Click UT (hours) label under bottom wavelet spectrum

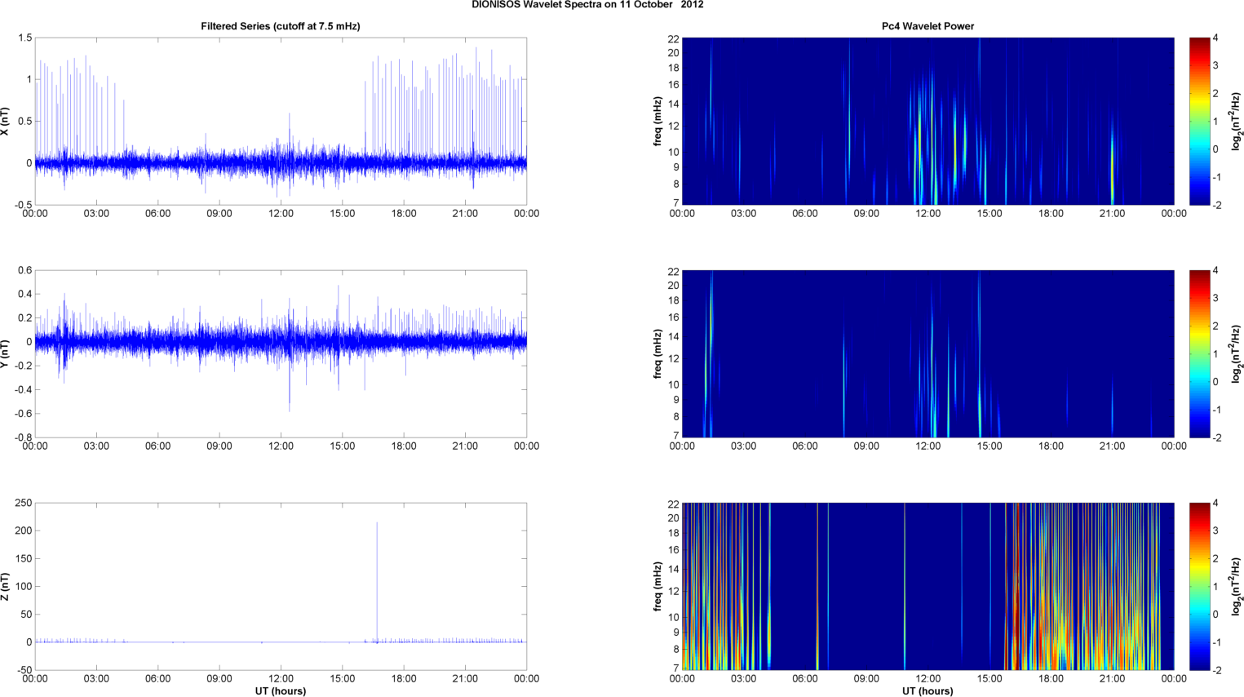click(927, 690)
